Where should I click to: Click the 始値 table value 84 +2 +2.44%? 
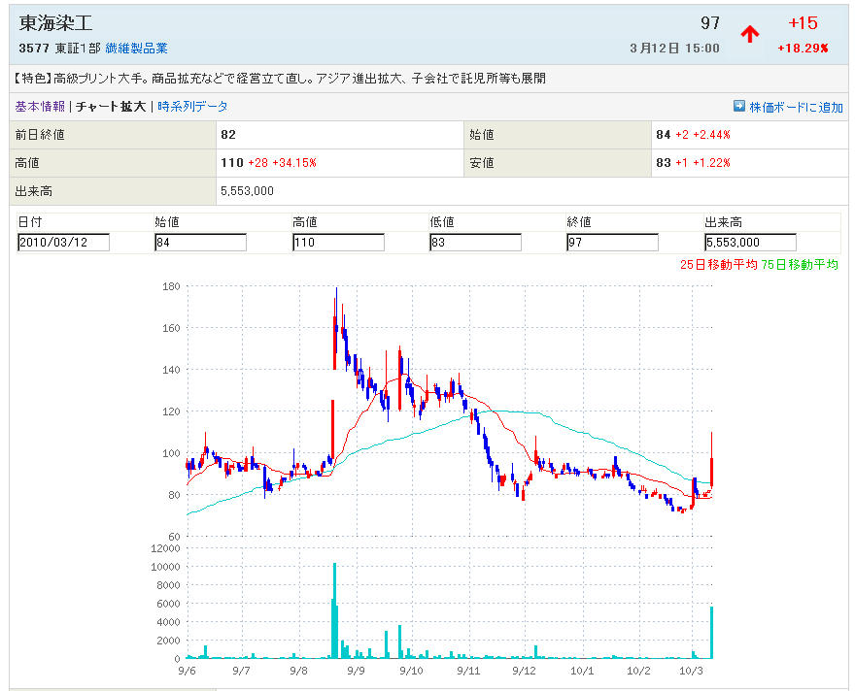pos(693,135)
